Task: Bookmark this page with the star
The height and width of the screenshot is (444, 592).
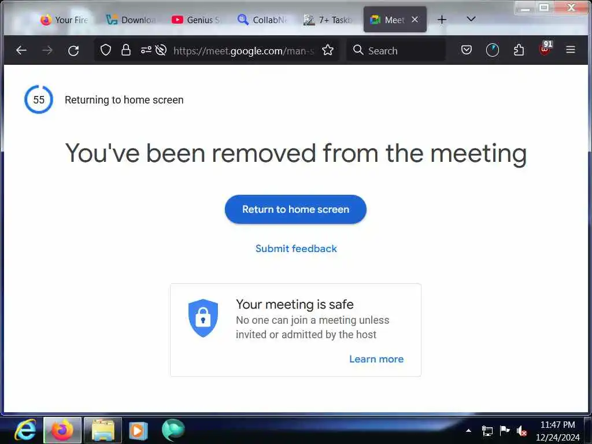Action: click(328, 50)
